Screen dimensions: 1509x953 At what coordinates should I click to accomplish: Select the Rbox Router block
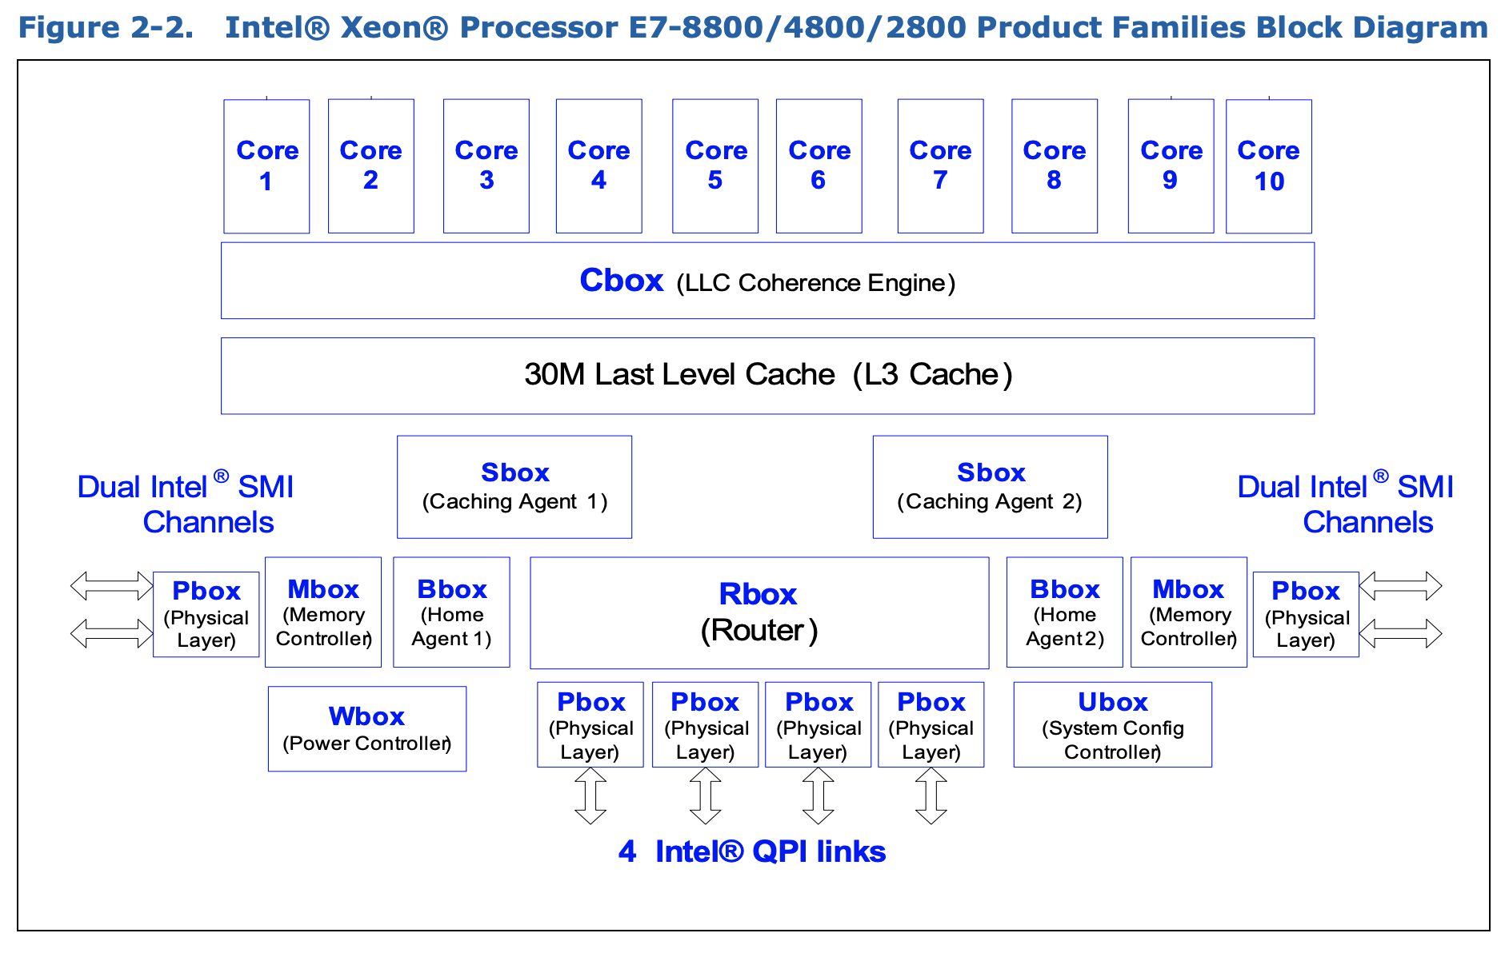pyautogui.click(x=759, y=613)
